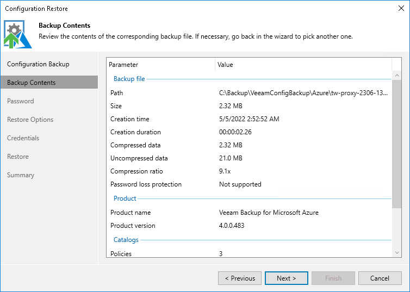Sort by the Parameter column header
Image resolution: width=410 pixels, height=292 pixels.
pos(161,65)
